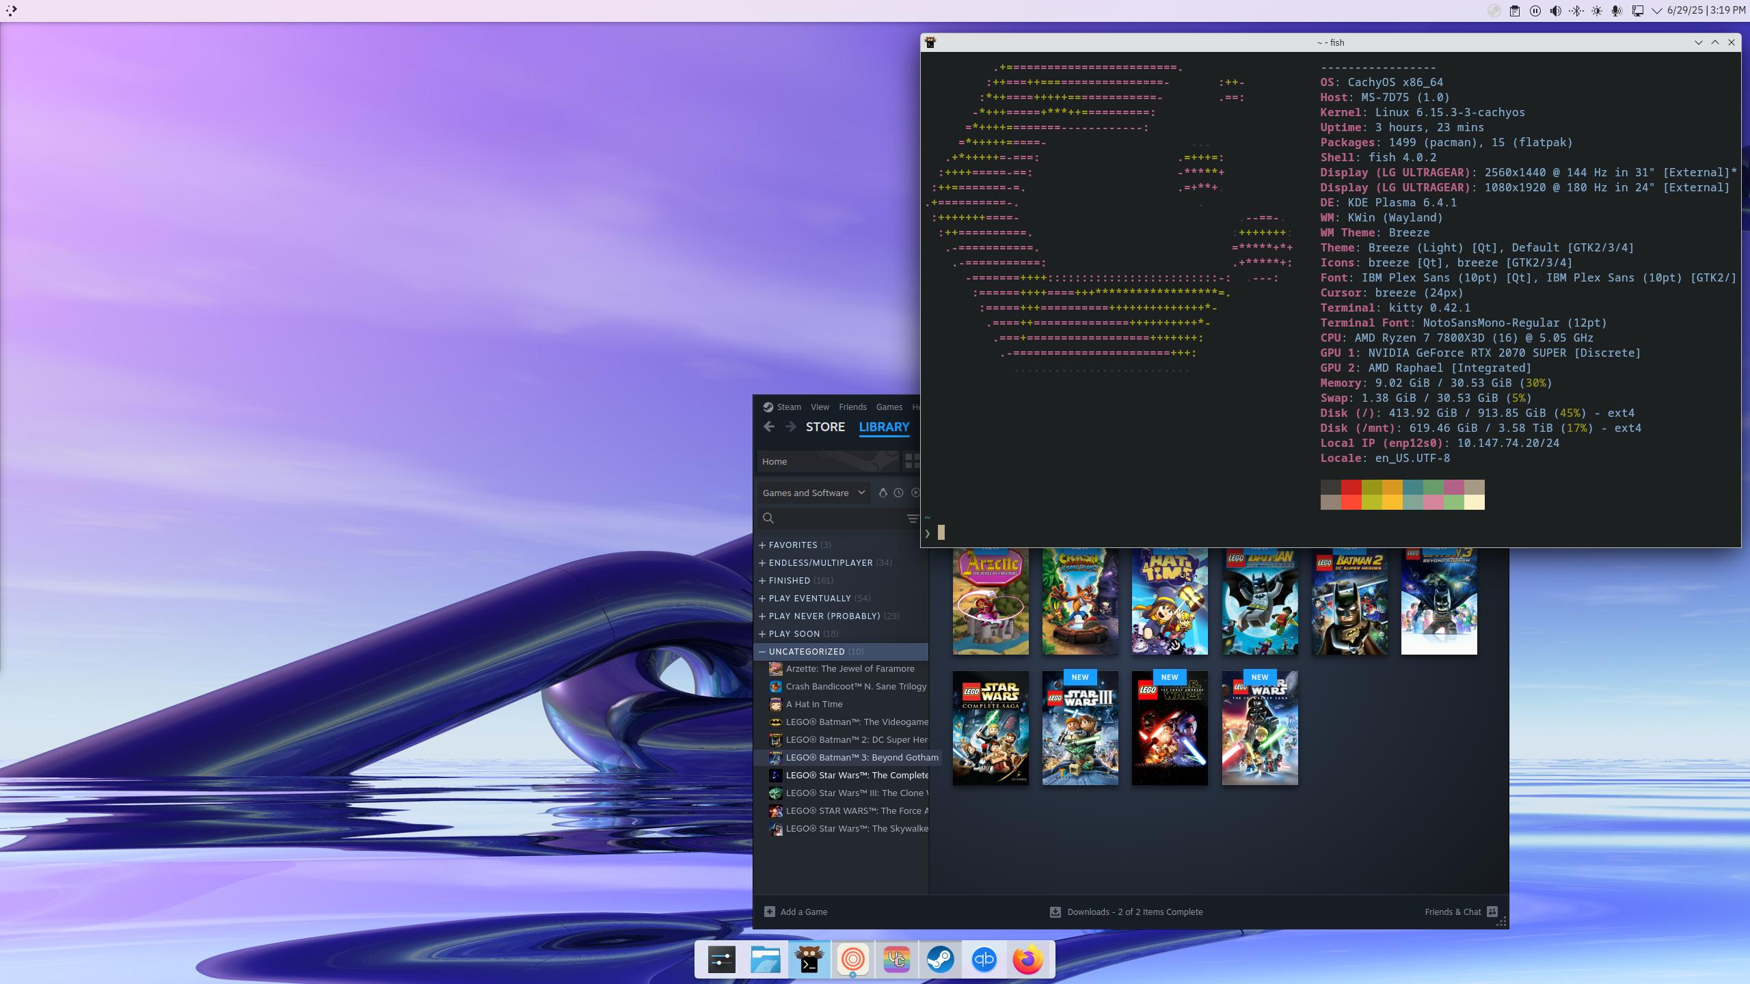Open LEGO Batman 2 DC Super Heroes cover

click(x=1349, y=601)
